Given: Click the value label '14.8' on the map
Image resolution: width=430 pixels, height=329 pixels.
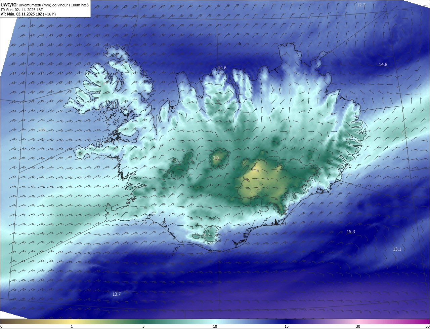Looking at the screenshot, I should pyautogui.click(x=383, y=64).
